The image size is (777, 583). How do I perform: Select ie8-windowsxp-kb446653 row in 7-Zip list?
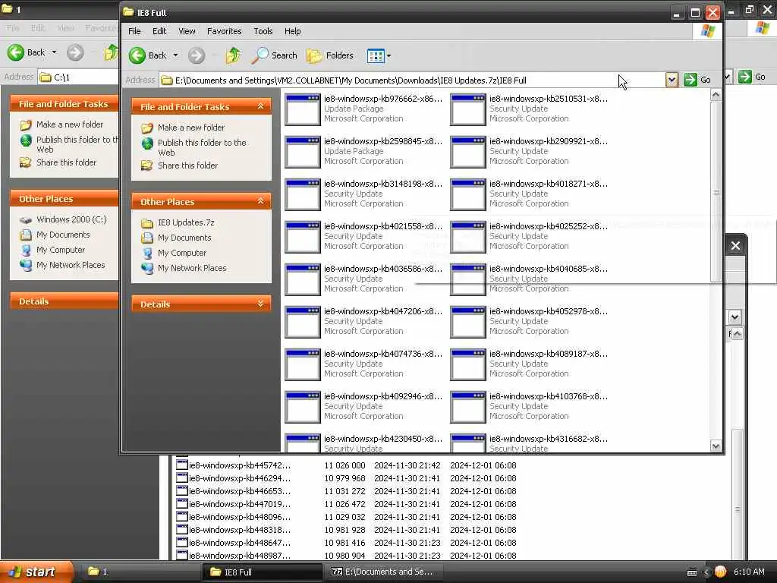[346, 491]
